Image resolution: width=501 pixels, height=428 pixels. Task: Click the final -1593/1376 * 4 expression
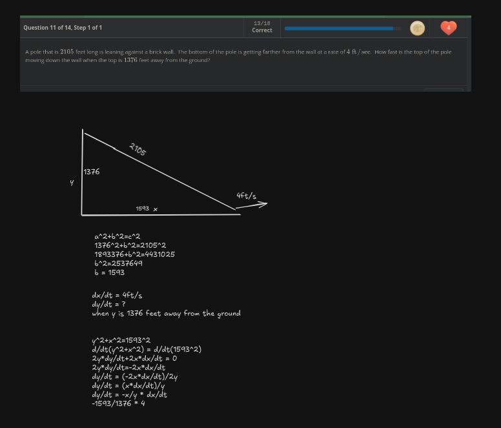(x=119, y=403)
